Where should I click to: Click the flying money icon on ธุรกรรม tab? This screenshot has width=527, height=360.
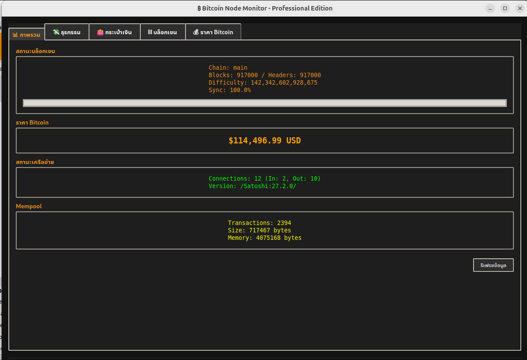[x=56, y=32]
